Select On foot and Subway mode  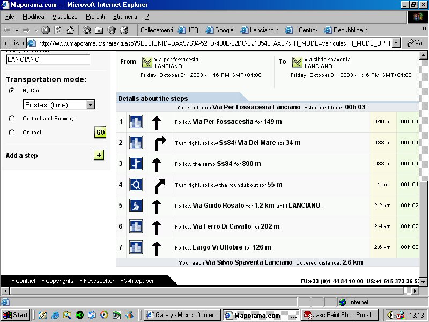11,118
